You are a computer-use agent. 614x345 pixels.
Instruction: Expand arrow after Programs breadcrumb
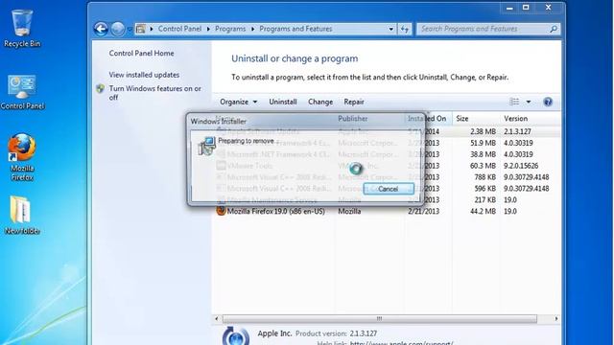[252, 29]
